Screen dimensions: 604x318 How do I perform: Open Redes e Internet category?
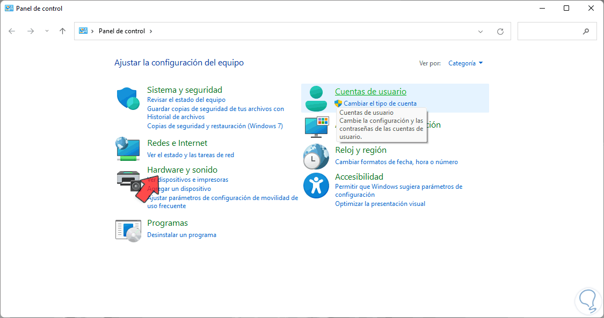click(x=177, y=143)
